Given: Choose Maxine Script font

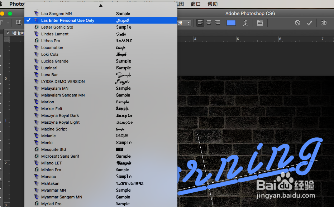Looking at the screenshot, I should click(101, 129).
